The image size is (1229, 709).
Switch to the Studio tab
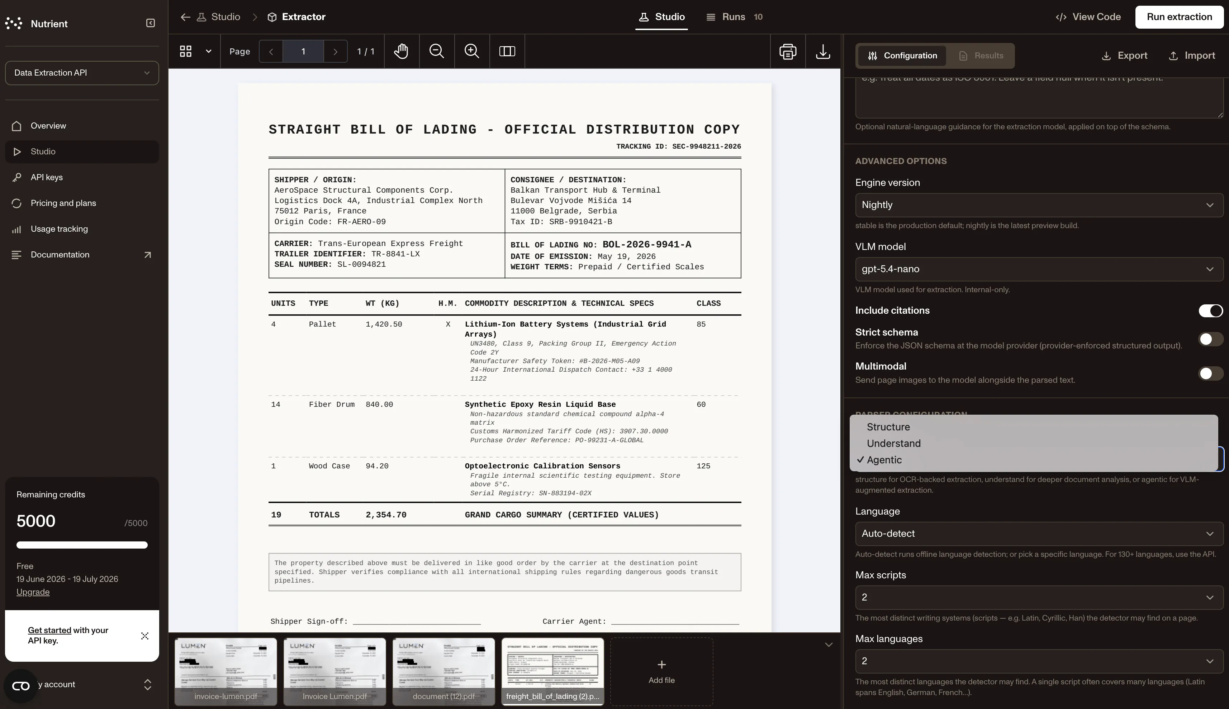[x=661, y=17]
